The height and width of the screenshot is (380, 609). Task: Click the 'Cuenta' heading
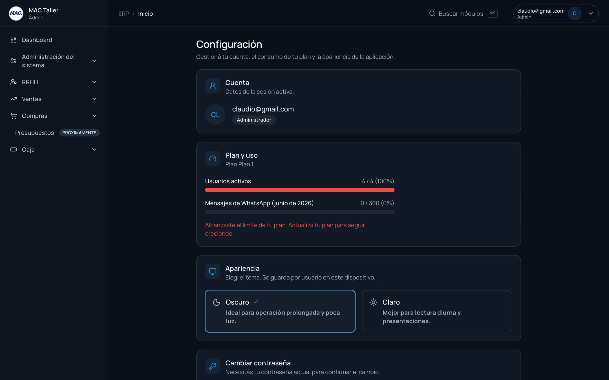pyautogui.click(x=237, y=82)
